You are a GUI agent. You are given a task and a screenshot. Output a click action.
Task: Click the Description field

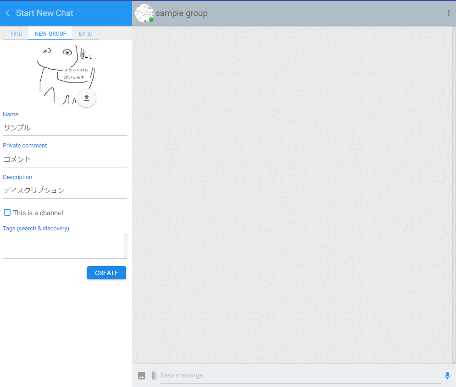(65, 191)
